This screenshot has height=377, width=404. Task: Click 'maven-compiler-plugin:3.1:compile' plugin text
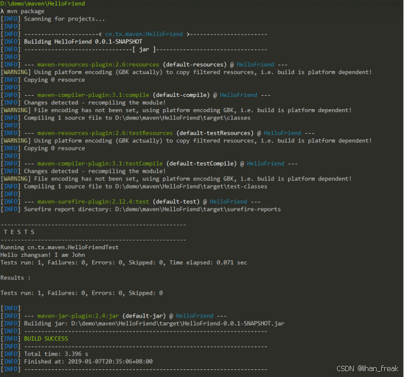point(93,95)
